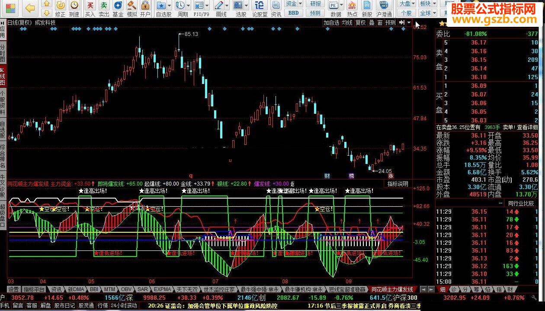Click the back arrow icon

coord(30,7)
